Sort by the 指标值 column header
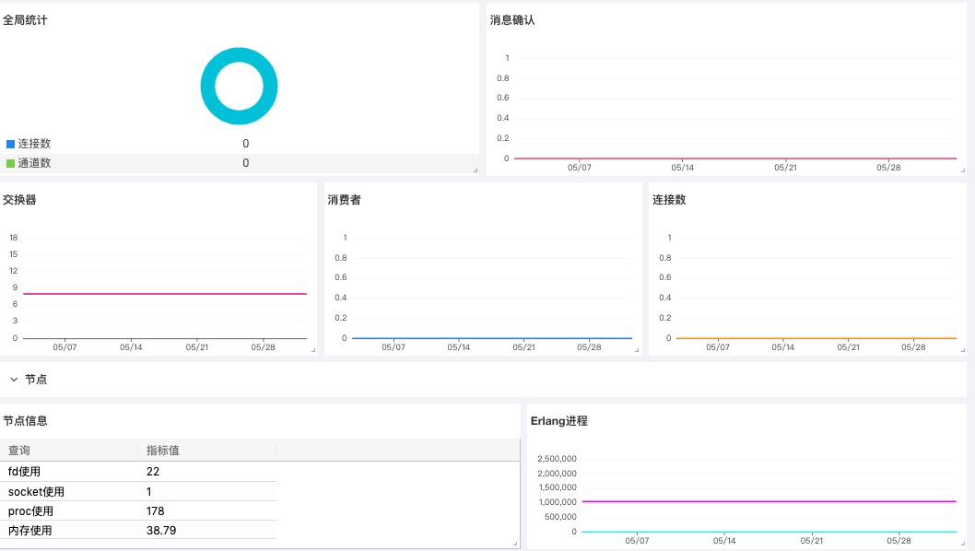Screen dimensions: 975x551 click(x=162, y=451)
